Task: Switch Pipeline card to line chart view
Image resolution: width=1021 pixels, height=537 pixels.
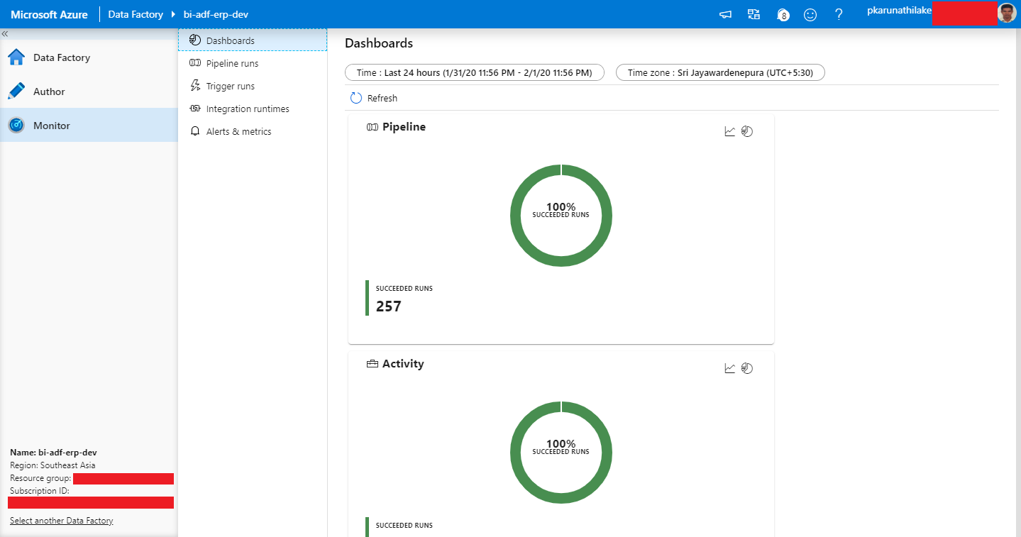Action: (729, 131)
